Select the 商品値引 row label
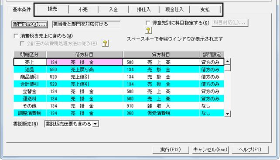 pyautogui.click(x=30, y=77)
